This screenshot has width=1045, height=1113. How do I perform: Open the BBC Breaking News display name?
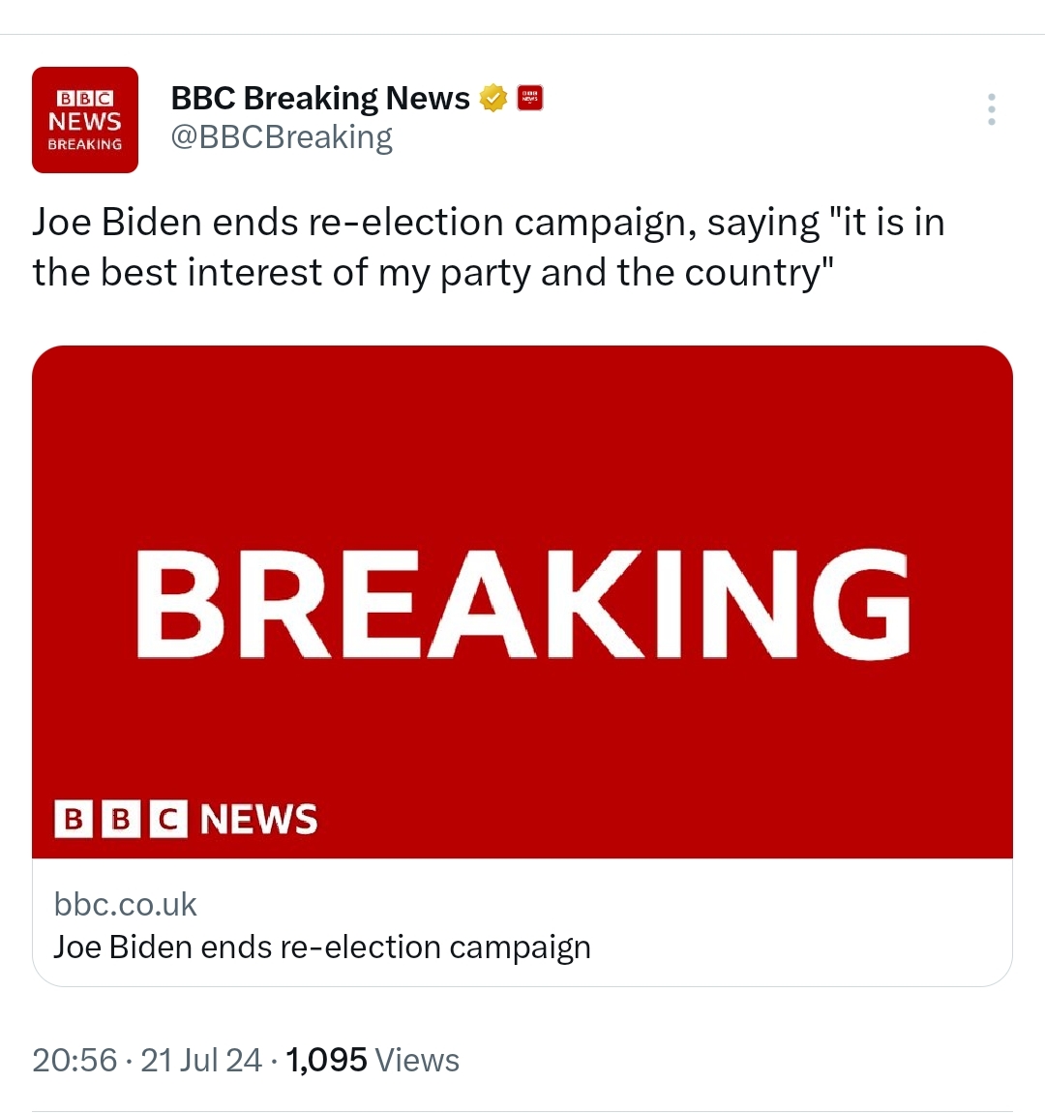tap(320, 98)
